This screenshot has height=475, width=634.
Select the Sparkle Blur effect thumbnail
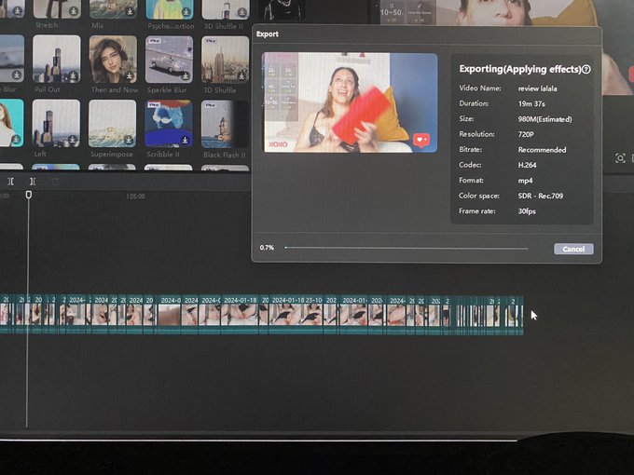click(x=169, y=60)
